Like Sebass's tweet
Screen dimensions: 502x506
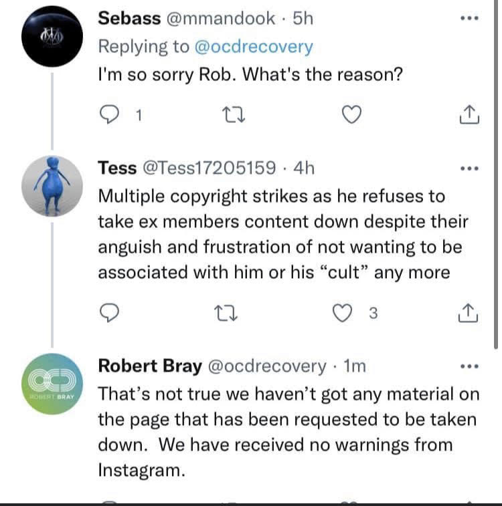pyautogui.click(x=350, y=116)
